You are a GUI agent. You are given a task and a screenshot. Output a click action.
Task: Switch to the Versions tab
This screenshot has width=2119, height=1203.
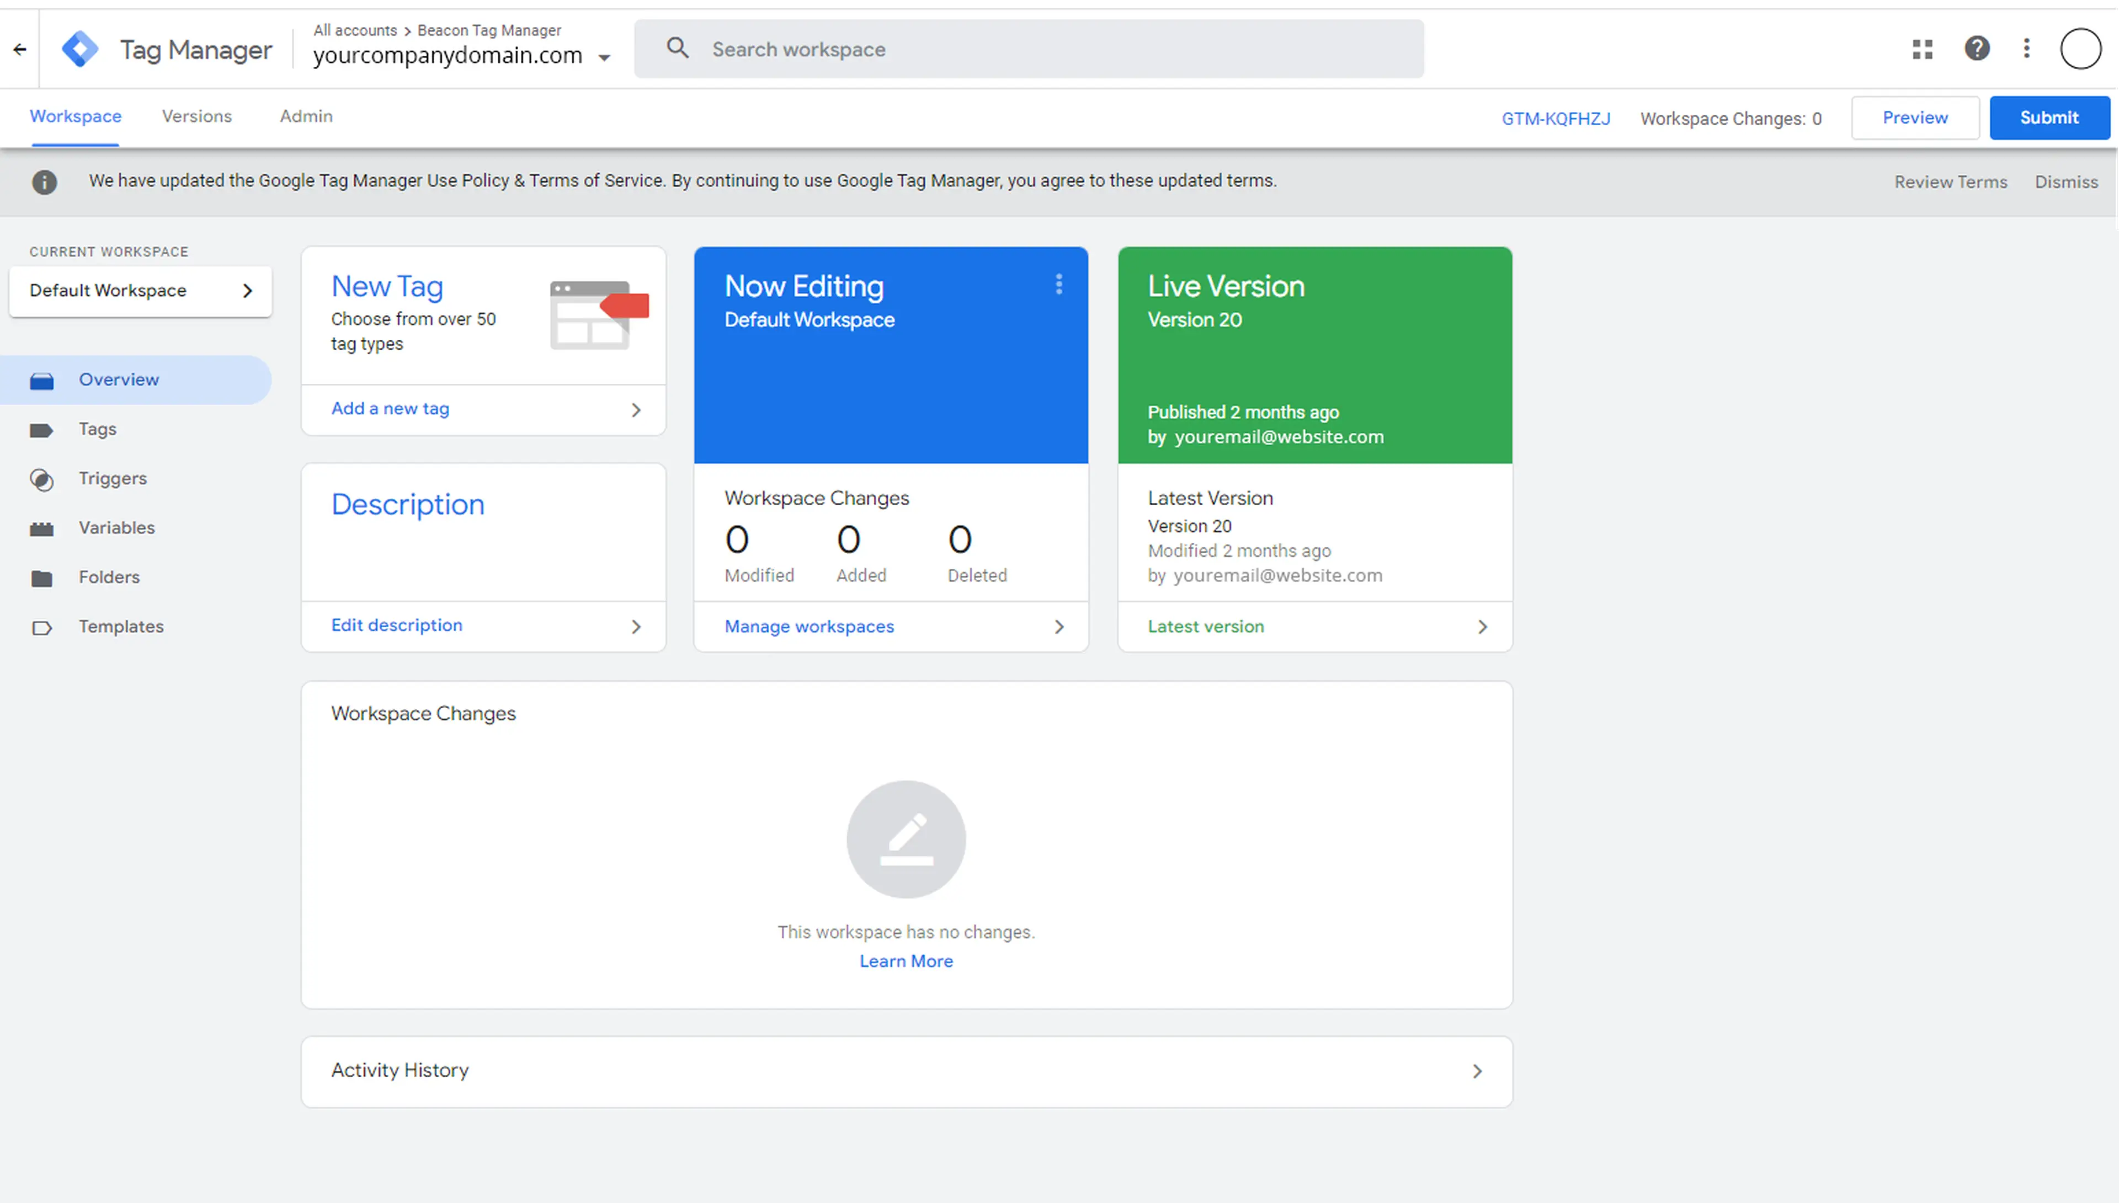click(196, 116)
